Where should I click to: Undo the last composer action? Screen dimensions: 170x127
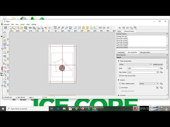pos(46,28)
